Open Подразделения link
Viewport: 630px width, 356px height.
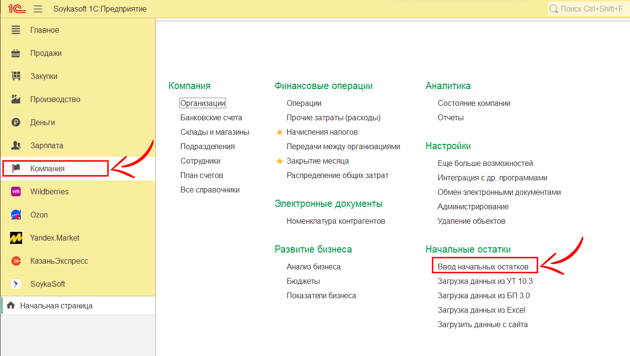tap(207, 146)
